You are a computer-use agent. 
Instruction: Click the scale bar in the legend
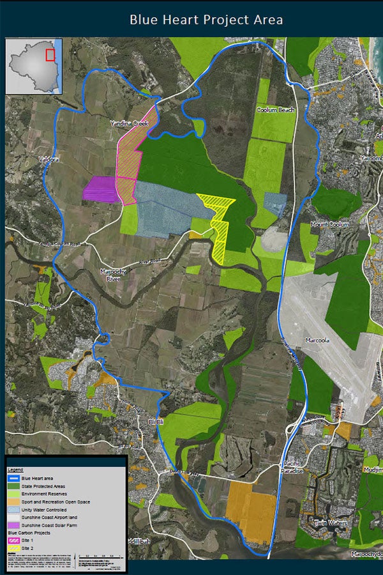pos(101,557)
